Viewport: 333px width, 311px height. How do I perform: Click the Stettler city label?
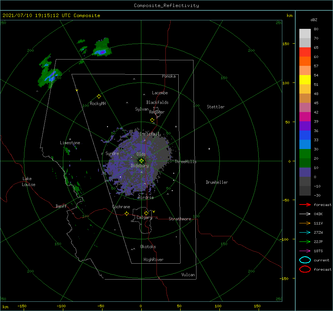(x=216, y=107)
